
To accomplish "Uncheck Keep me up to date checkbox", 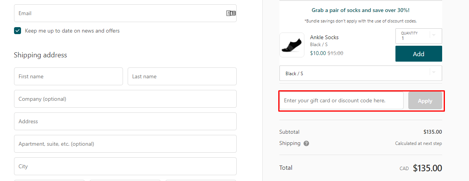I will [18, 31].
